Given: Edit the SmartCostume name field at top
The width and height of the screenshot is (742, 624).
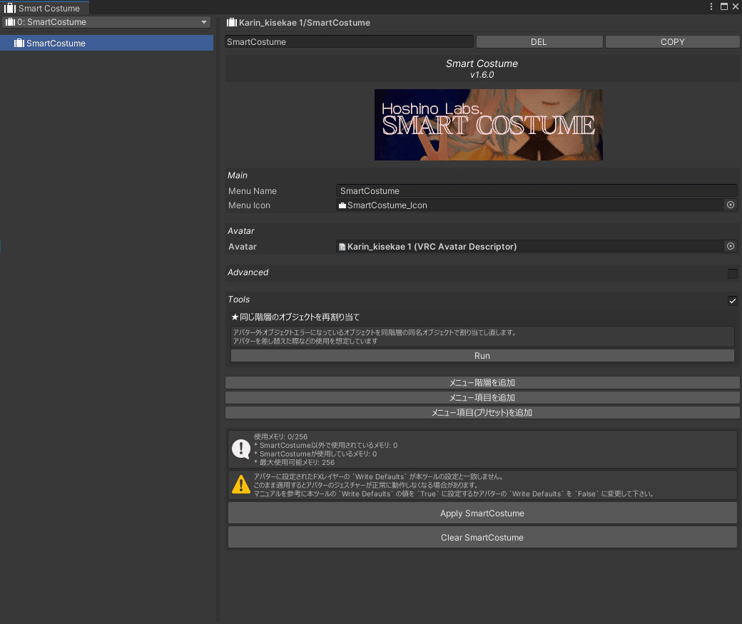Looking at the screenshot, I should pyautogui.click(x=349, y=41).
